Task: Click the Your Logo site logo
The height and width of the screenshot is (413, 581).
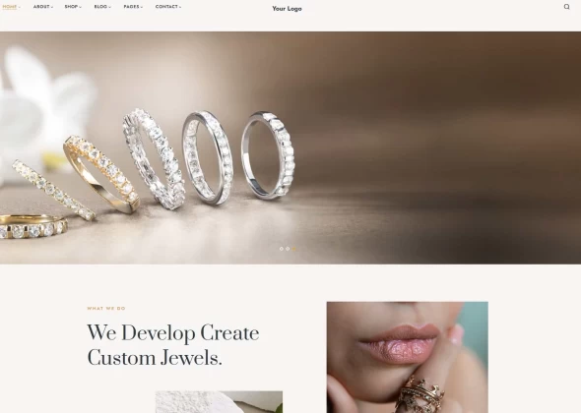Action: point(287,9)
